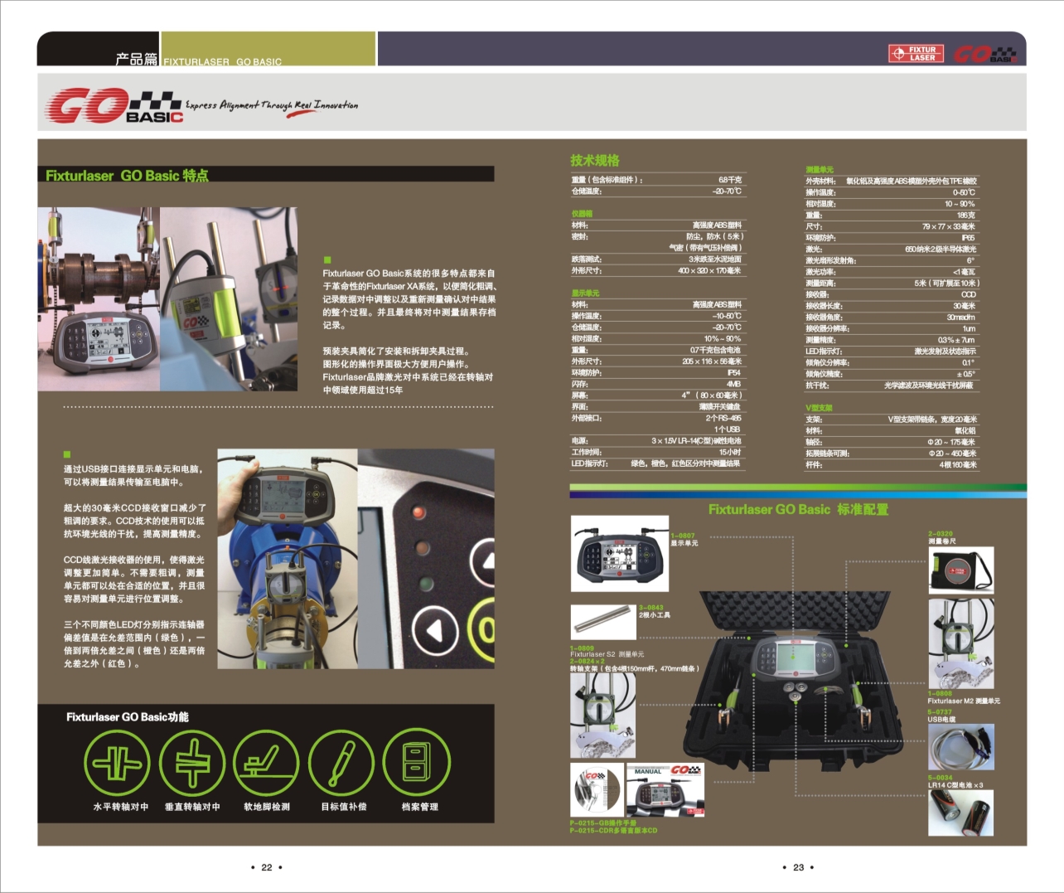Click the 186克 weight value
Image resolution: width=1064 pixels, height=893 pixels.
click(x=966, y=215)
